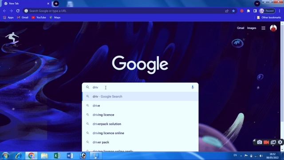Open the tab search dropdown arrow
The image size is (284, 160).
(x=257, y=4)
